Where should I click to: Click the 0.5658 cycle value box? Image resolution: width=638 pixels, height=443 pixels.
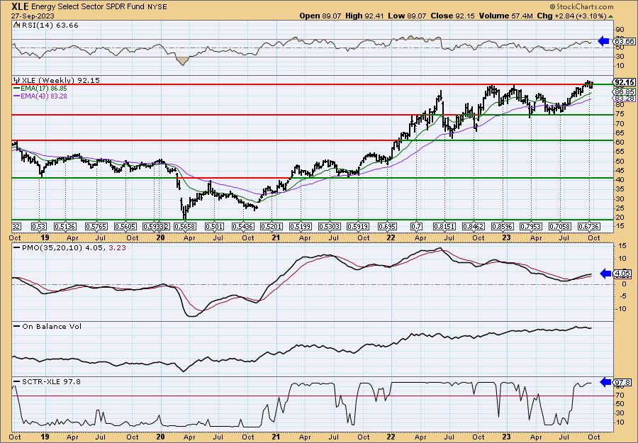coord(185,226)
